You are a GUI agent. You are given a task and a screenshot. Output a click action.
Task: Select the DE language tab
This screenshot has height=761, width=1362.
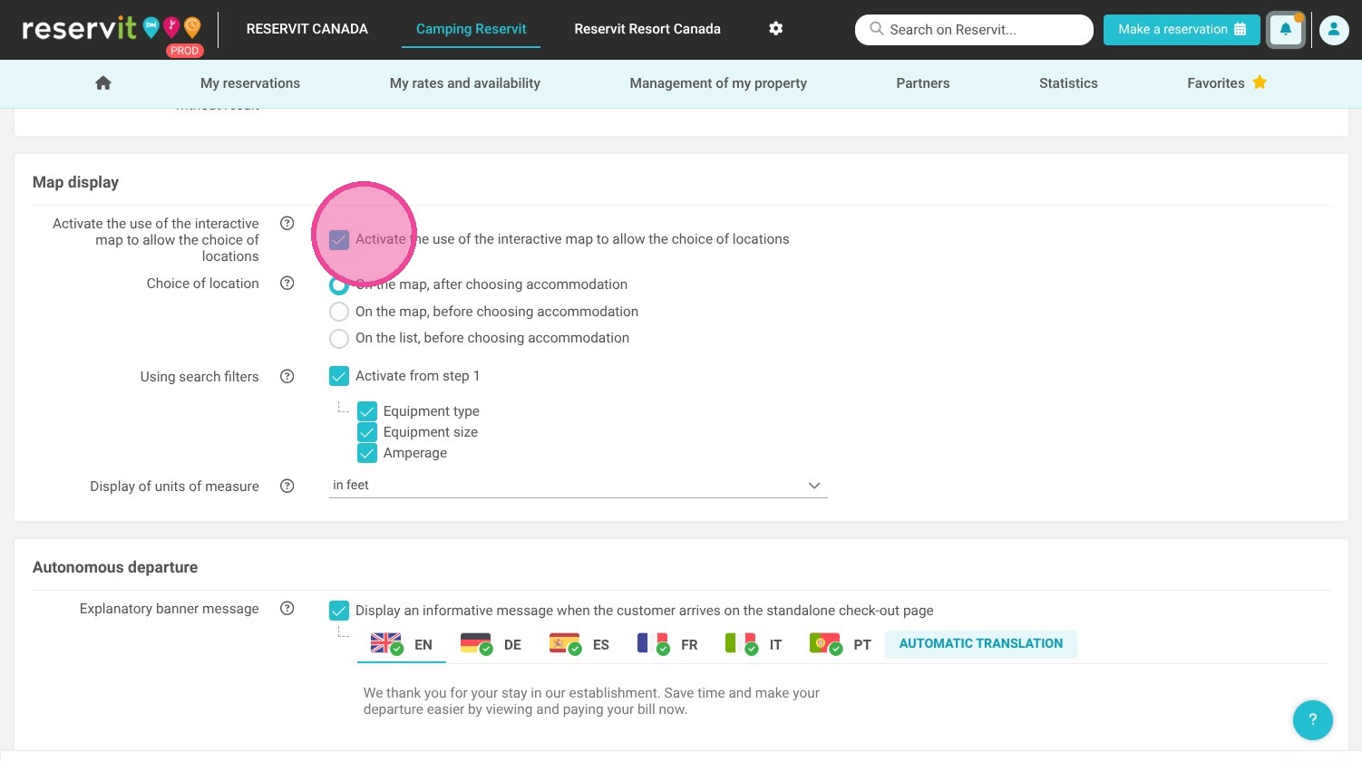(x=491, y=644)
